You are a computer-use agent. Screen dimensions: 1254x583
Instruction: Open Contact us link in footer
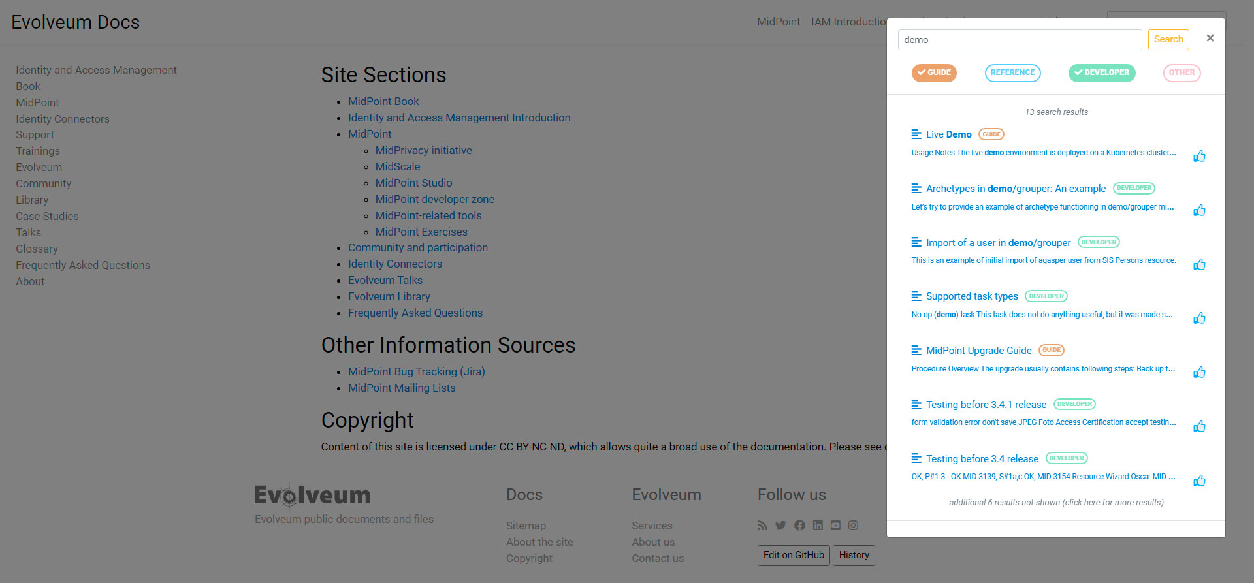pyautogui.click(x=658, y=558)
